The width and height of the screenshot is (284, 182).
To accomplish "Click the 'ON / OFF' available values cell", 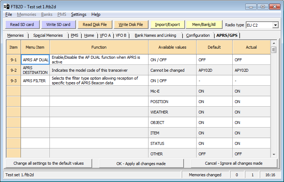I will pos(172,59).
